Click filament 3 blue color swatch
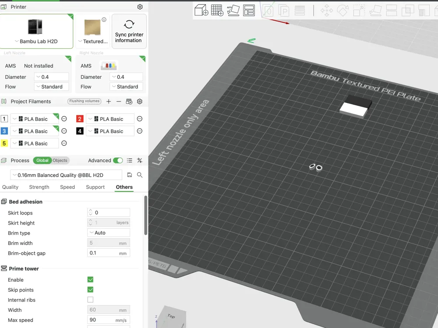 (4, 131)
